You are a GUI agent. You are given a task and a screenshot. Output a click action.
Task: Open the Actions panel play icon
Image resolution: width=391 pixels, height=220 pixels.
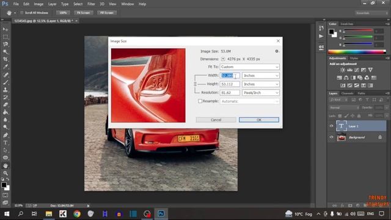pos(321,37)
